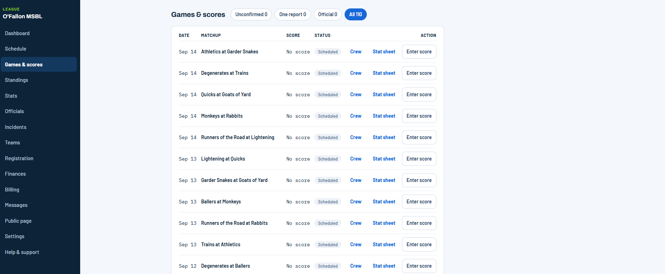665x274 pixels.
Task: Open Crew for Garder Snakes at Goats of Yard
Action: coord(356,180)
